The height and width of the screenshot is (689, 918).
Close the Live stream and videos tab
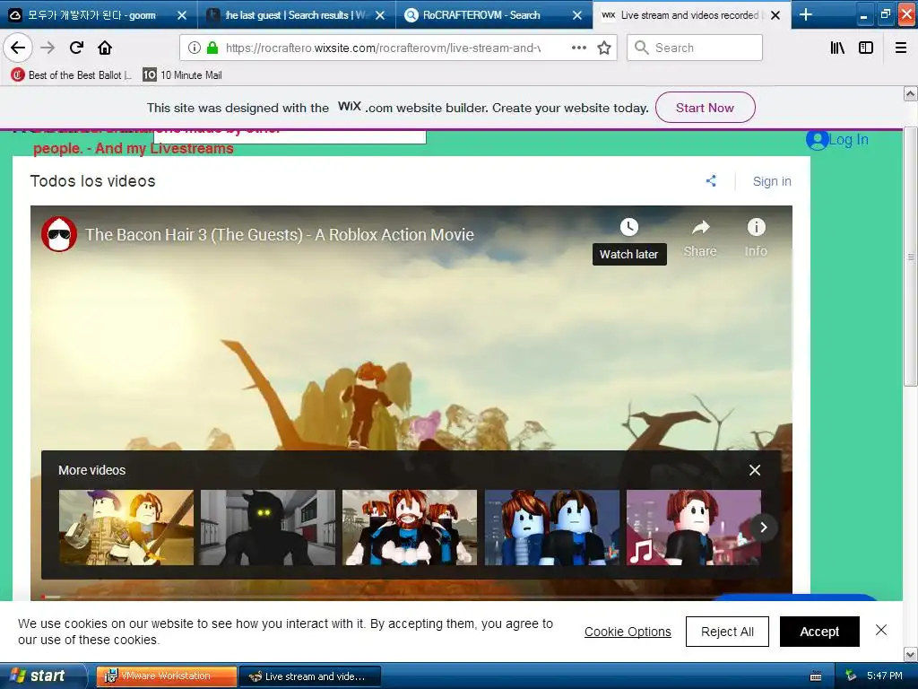(x=775, y=15)
